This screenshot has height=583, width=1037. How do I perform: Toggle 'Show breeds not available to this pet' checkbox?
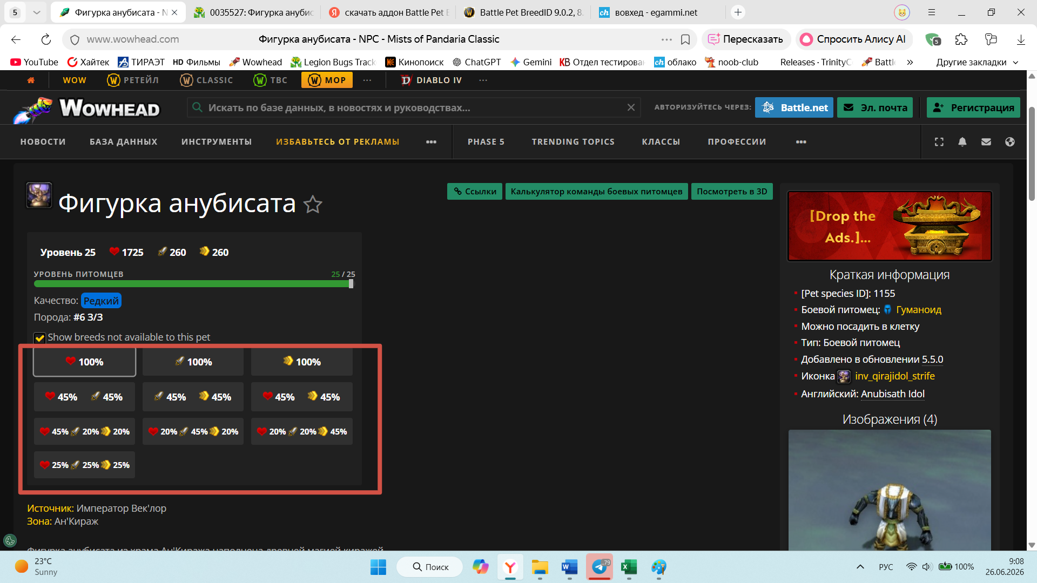[39, 338]
